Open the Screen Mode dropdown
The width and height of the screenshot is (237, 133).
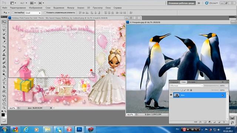[x=41, y=3]
